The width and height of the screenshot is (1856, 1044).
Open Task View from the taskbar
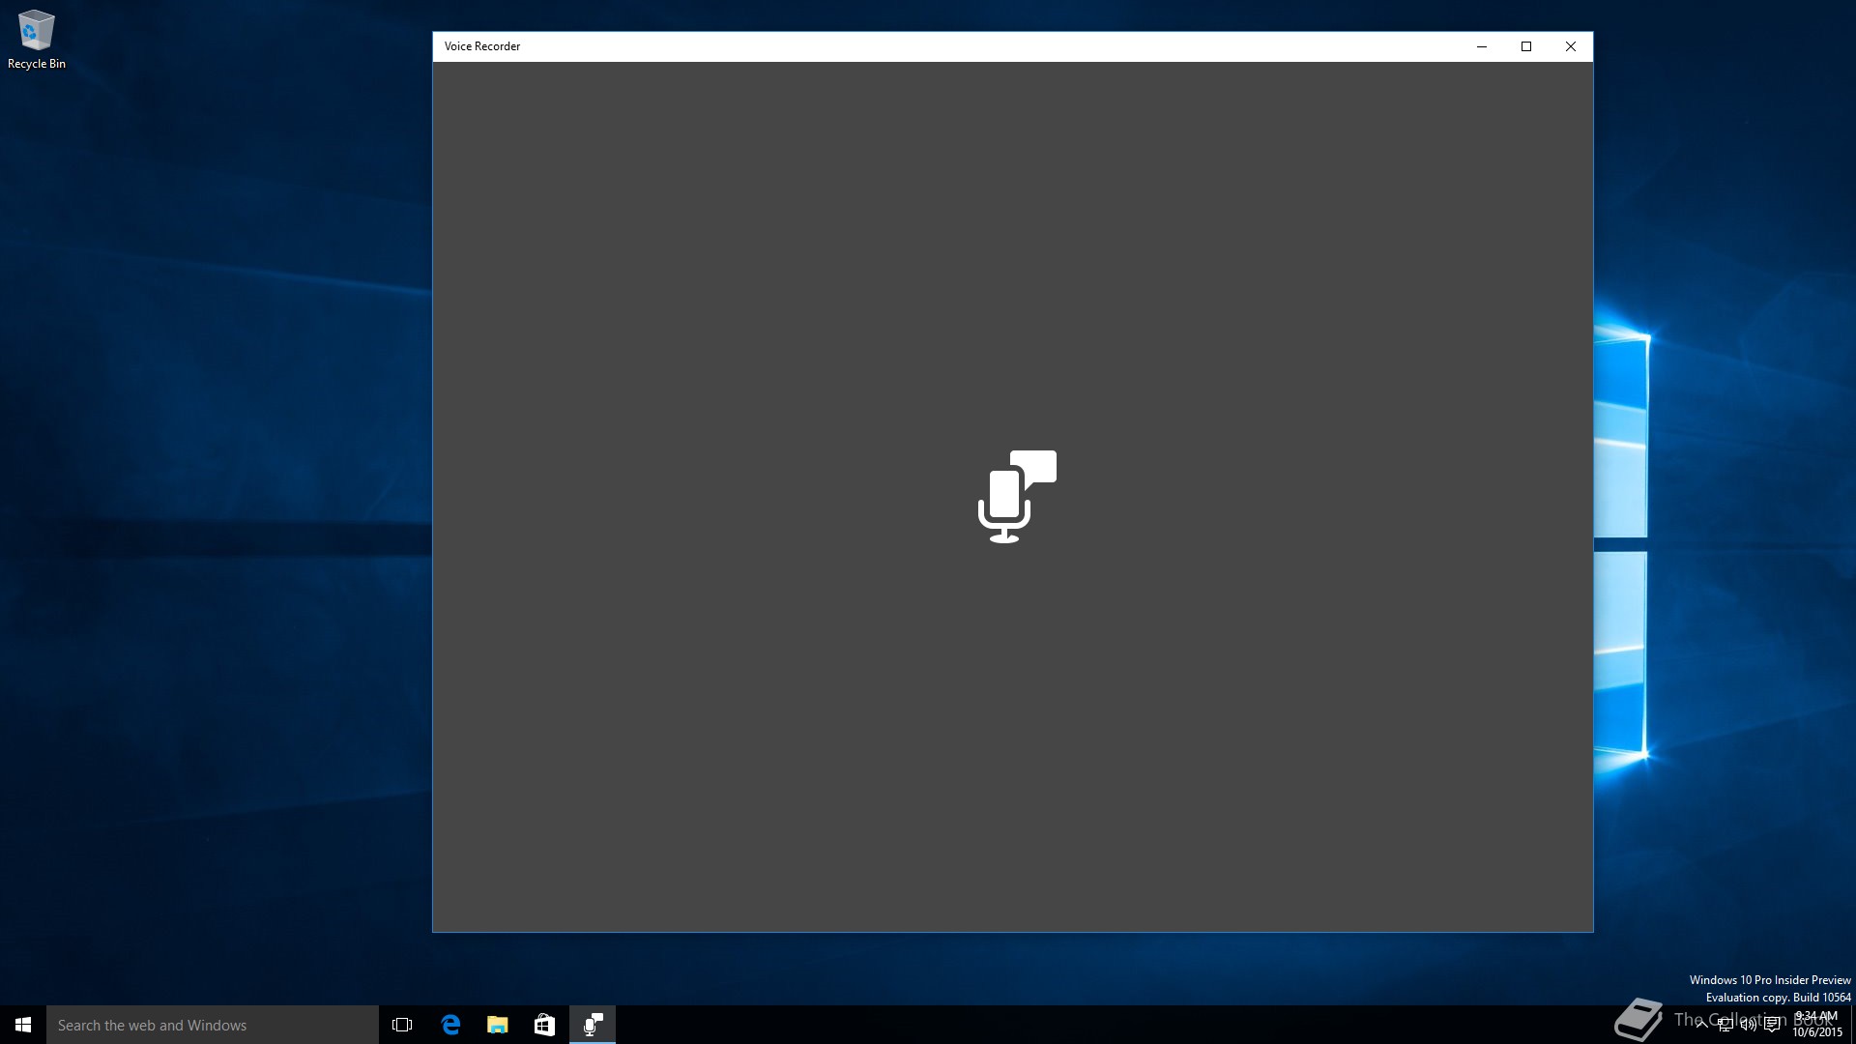402,1025
